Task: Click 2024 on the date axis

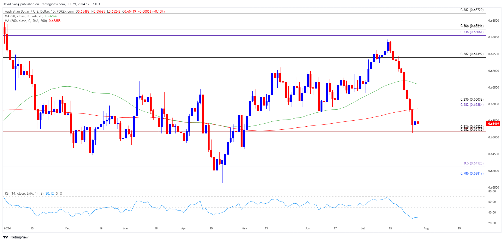Action: pos(7,229)
